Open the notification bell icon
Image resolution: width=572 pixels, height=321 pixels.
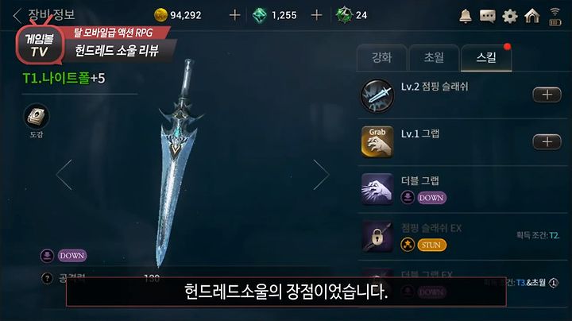click(465, 16)
